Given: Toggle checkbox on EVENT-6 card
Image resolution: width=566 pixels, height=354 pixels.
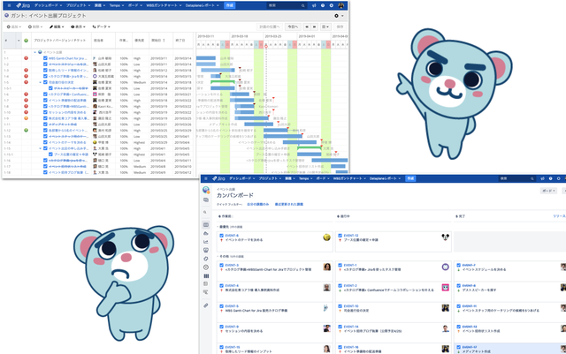Looking at the screenshot, I should coord(222,236).
